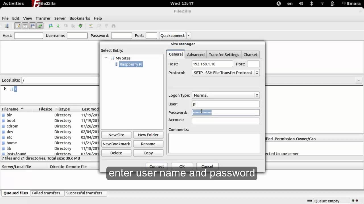Click the Wi-Fi network icon in top bar
The width and height of the screenshot is (364, 204).
(322, 3)
